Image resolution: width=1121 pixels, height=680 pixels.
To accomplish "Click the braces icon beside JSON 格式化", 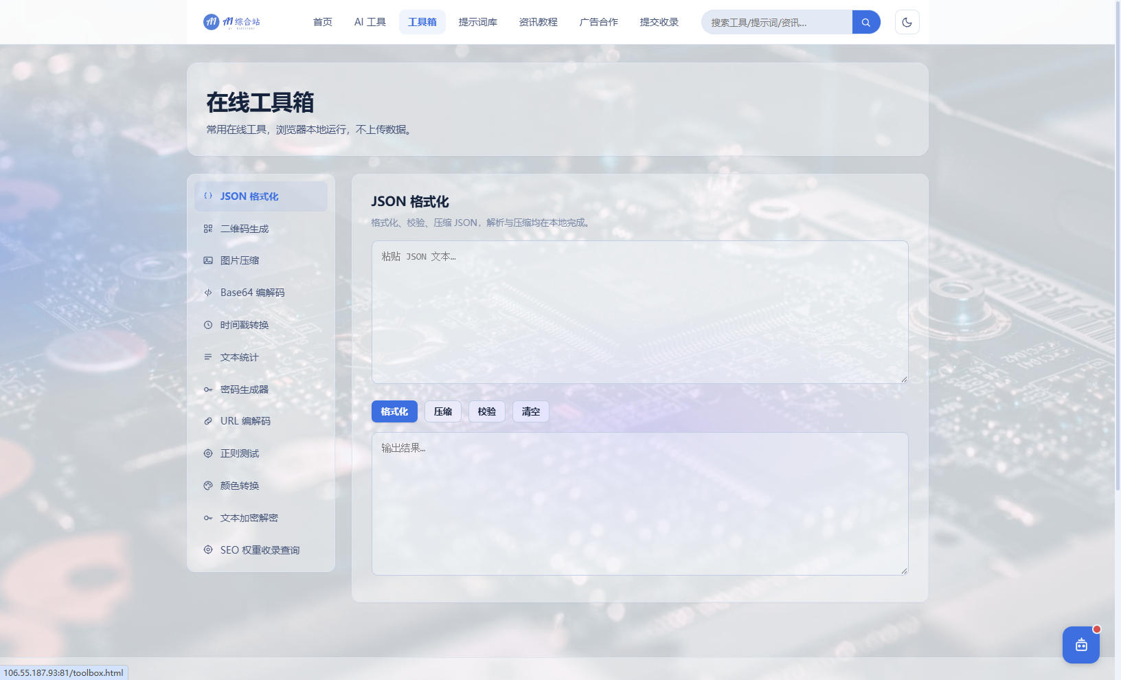I will (208, 196).
